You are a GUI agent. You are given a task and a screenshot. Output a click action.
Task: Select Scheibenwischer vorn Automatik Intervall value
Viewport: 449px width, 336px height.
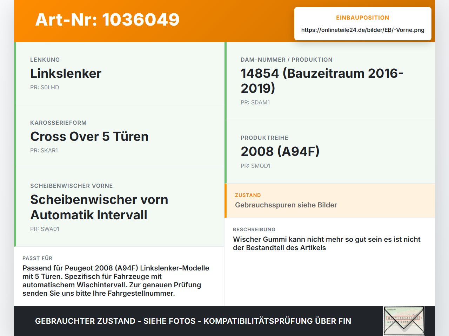(x=99, y=207)
